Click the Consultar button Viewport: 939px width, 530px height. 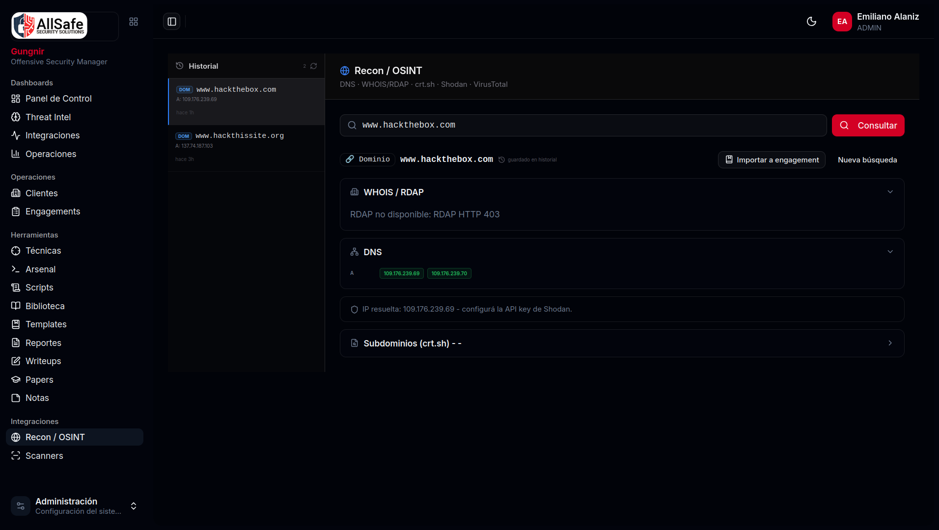tap(868, 126)
